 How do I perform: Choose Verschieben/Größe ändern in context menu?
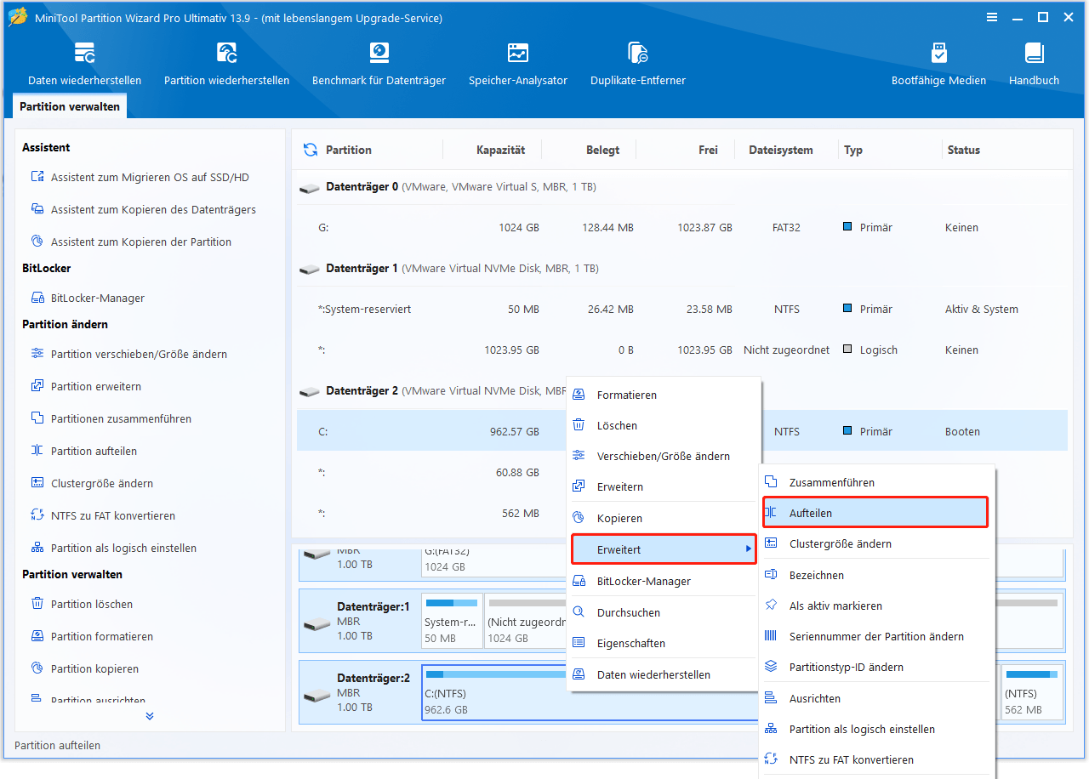click(x=663, y=456)
